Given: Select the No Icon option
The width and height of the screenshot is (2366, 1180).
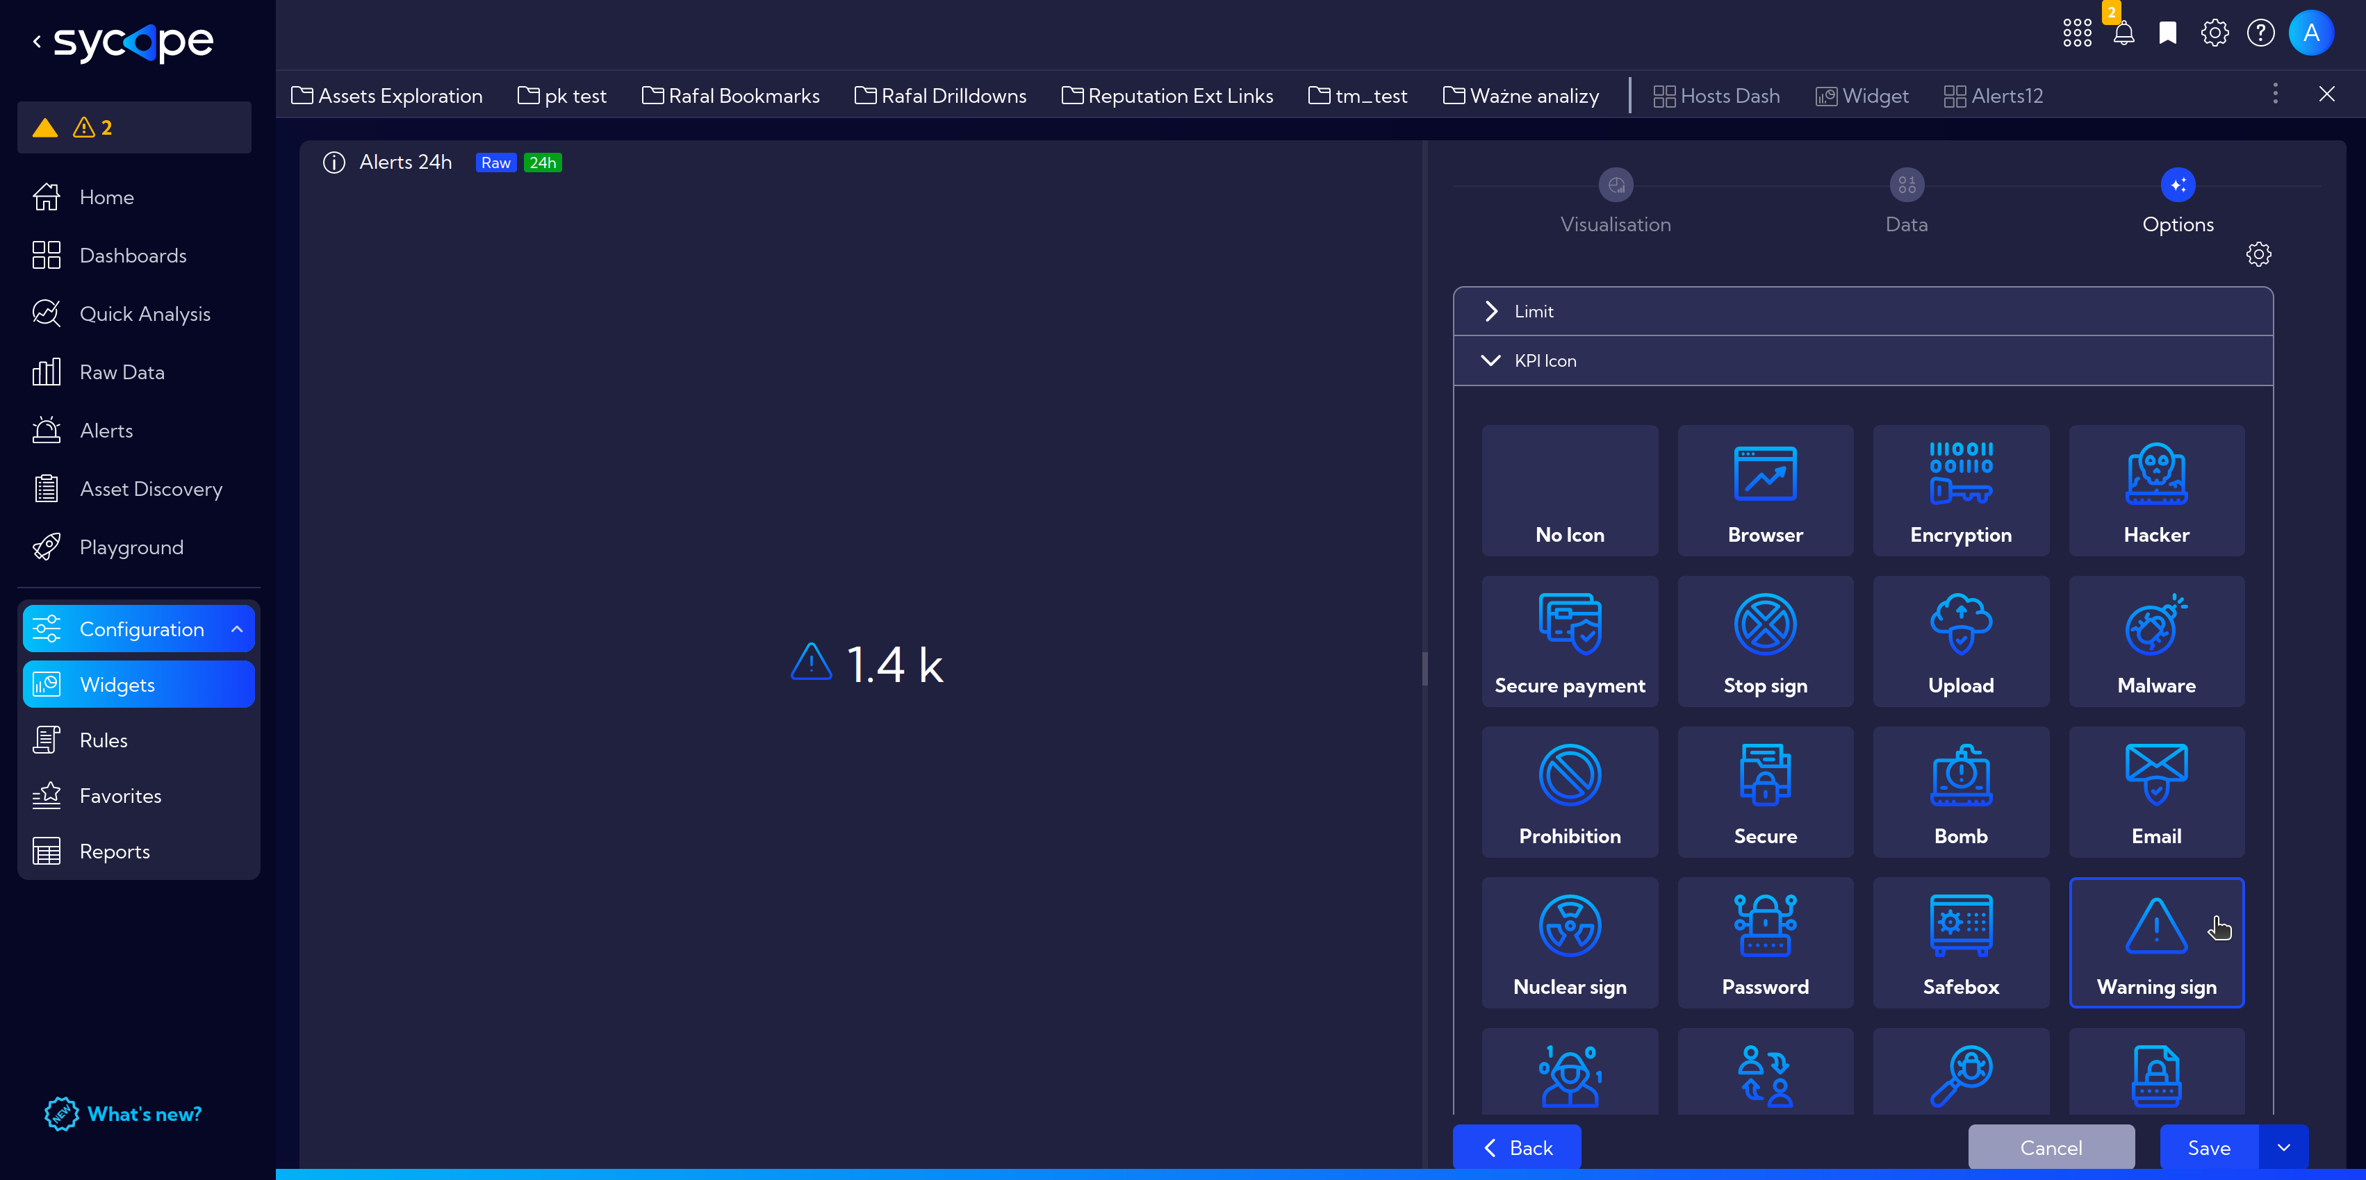Looking at the screenshot, I should [x=1569, y=490].
